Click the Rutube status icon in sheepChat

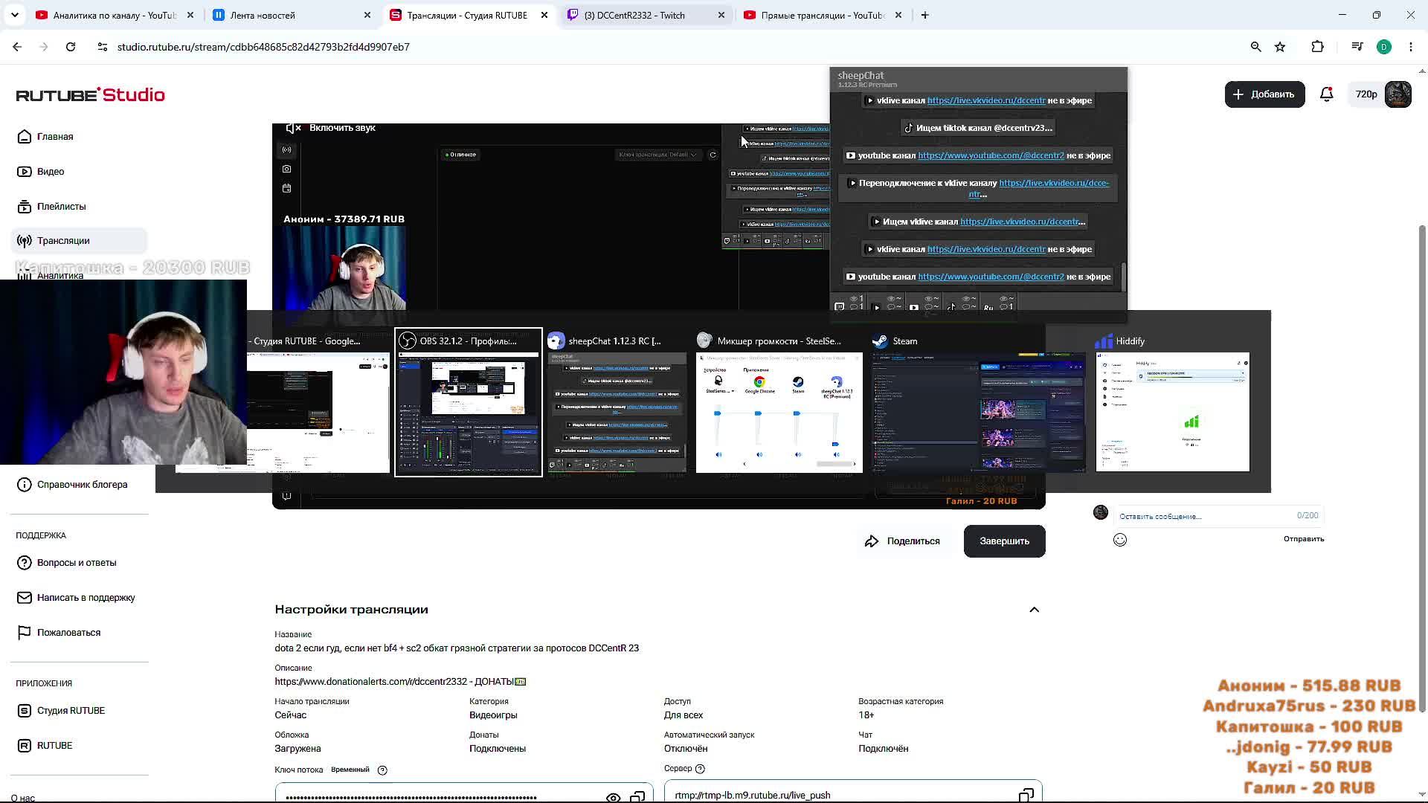988,307
